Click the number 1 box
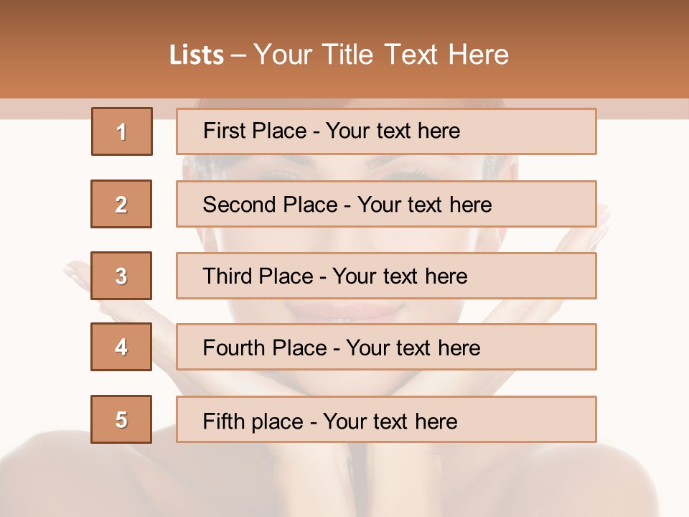 121,131
